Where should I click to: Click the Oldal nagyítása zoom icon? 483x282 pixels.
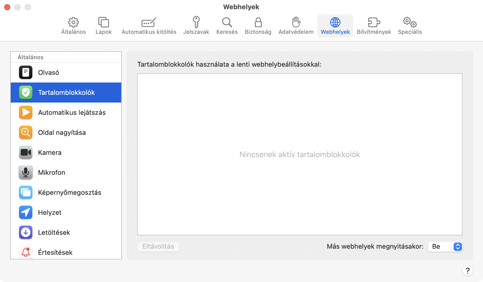click(x=26, y=133)
